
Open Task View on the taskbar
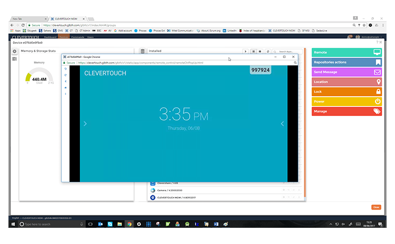click(x=91, y=224)
